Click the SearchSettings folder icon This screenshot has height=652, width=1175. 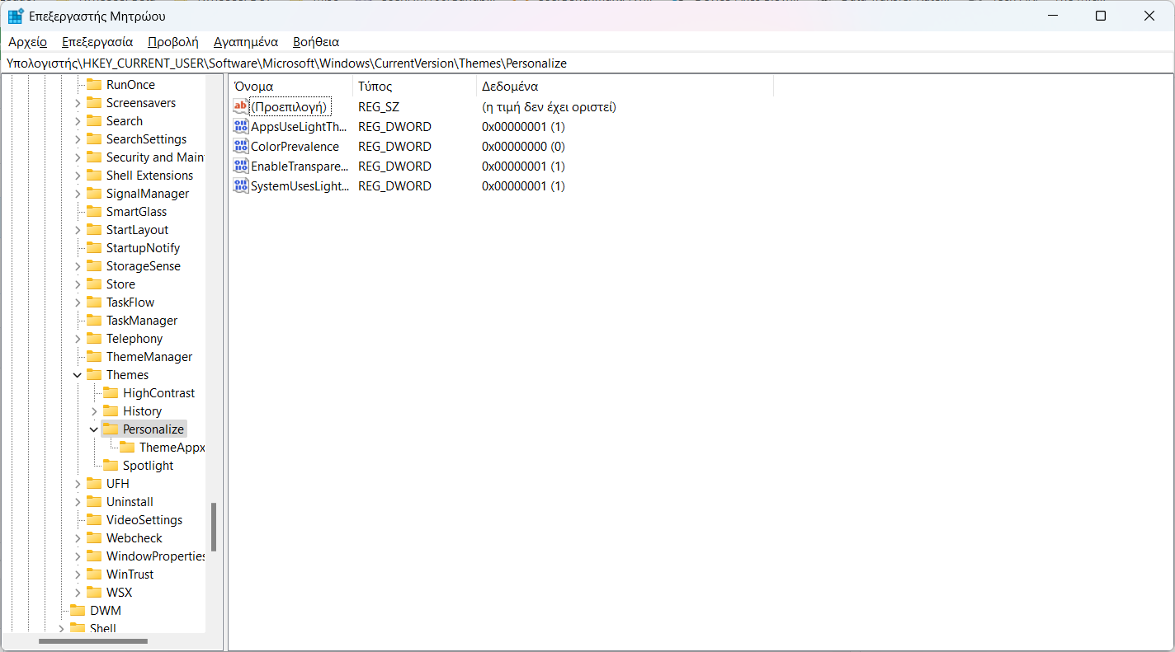(93, 138)
